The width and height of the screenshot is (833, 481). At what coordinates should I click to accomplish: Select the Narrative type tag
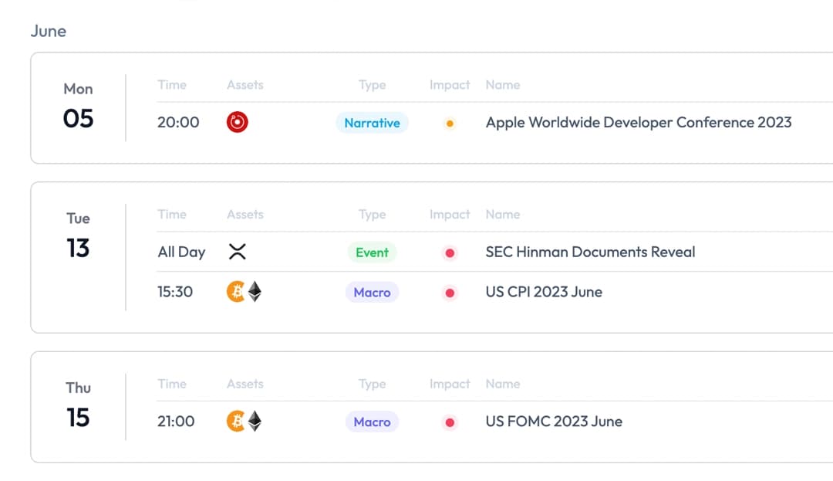click(372, 123)
